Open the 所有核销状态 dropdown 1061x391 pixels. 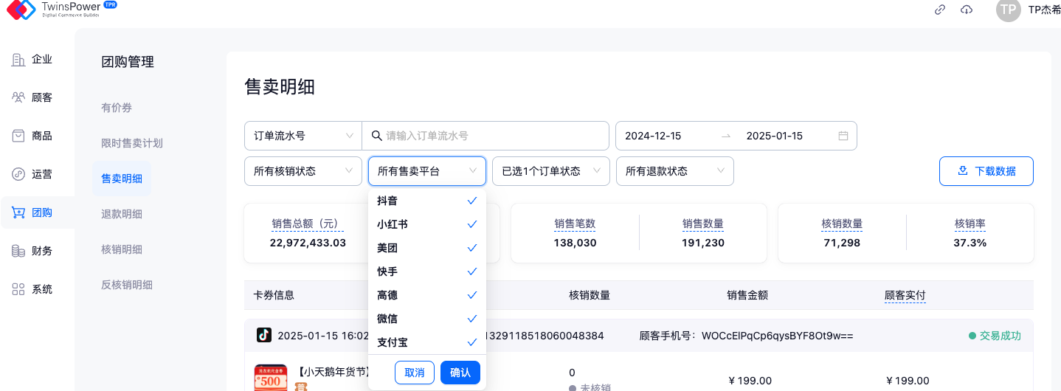coord(303,171)
